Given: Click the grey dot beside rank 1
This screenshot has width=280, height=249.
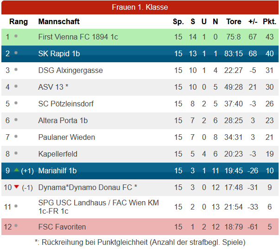Looking at the screenshot, I should tap(16, 36).
